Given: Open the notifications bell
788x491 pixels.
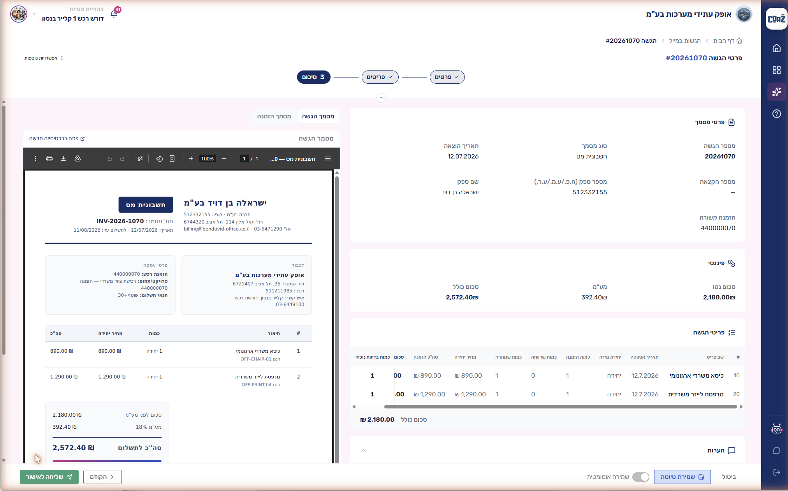Looking at the screenshot, I should tap(114, 14).
